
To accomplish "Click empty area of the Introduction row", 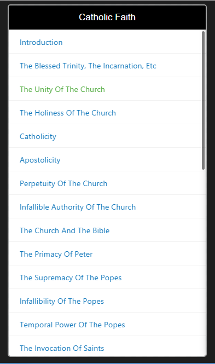I will (132, 42).
